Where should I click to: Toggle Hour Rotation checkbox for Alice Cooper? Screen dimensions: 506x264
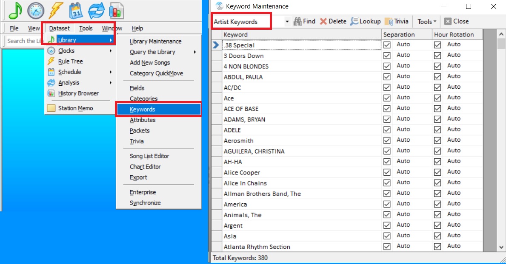point(437,172)
